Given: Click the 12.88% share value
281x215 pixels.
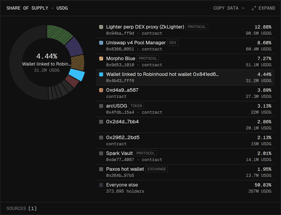Looking at the screenshot, I should tap(263, 27).
